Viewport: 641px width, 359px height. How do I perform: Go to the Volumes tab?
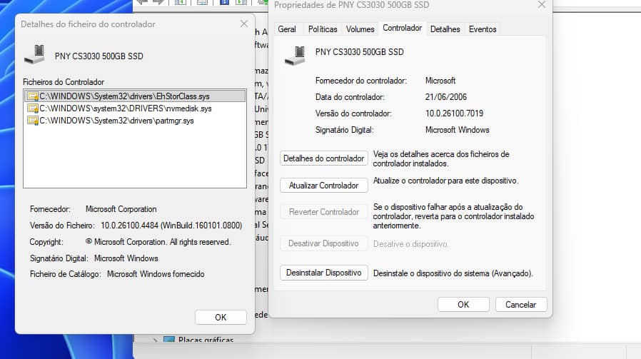(x=360, y=29)
